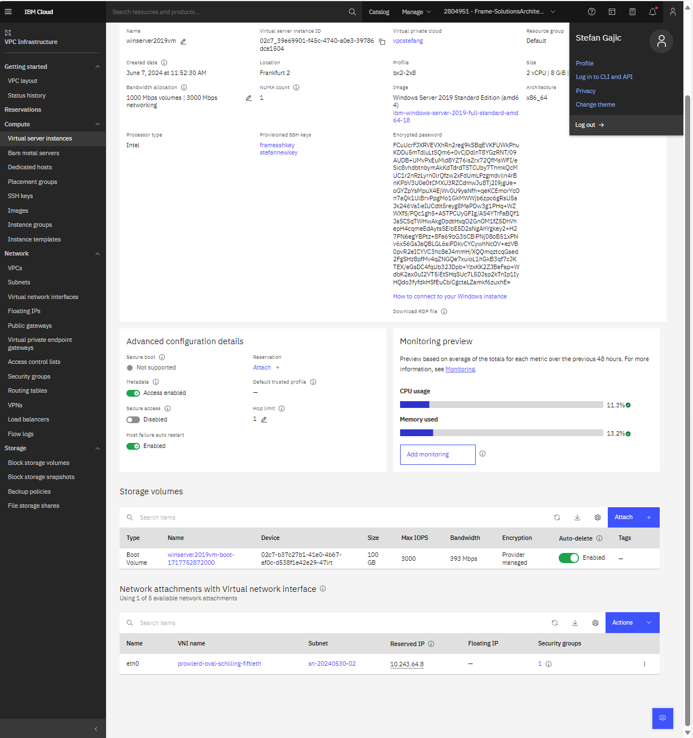This screenshot has width=693, height=738.
Task: Select Catalog in the top menu
Action: point(379,11)
